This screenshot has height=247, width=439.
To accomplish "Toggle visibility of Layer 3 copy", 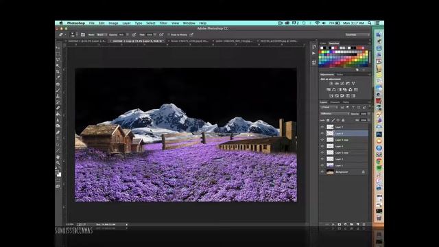I will click(322, 152).
